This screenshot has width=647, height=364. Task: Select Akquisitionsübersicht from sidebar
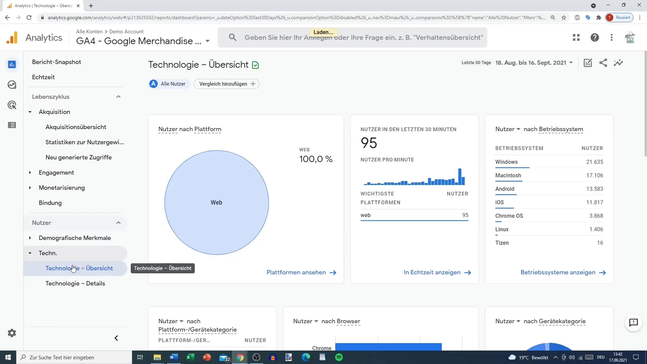pyautogui.click(x=76, y=127)
